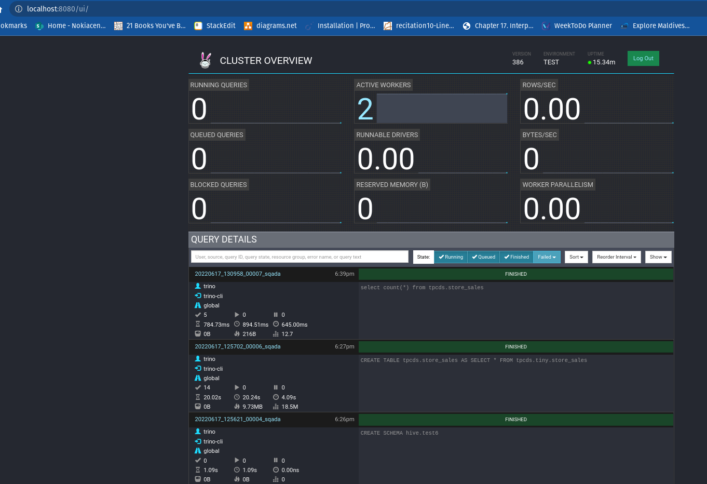
Task: Click the 6:39pm timestamp
Action: tap(345, 274)
